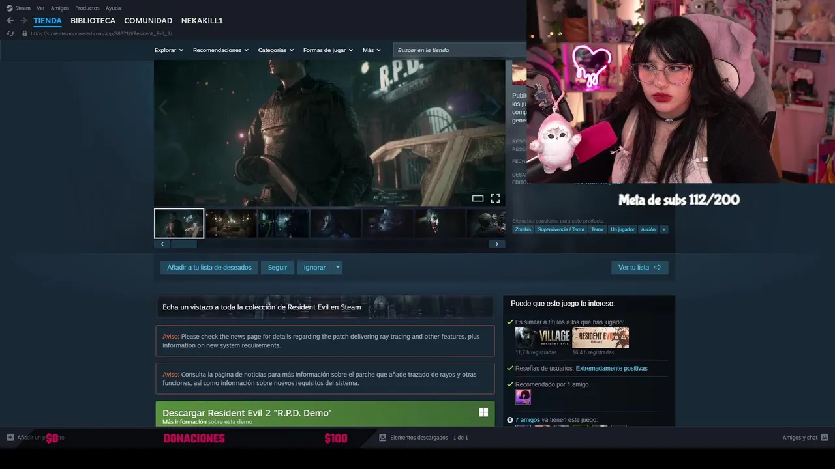This screenshot has width=835, height=469.
Task: Expand the Recomendaciones dropdown
Action: (x=220, y=50)
